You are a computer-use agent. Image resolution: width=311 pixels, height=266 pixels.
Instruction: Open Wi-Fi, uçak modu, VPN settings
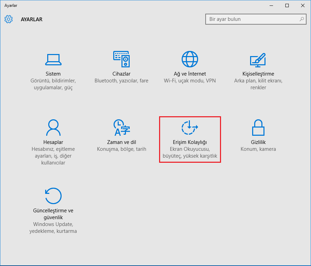point(190,81)
